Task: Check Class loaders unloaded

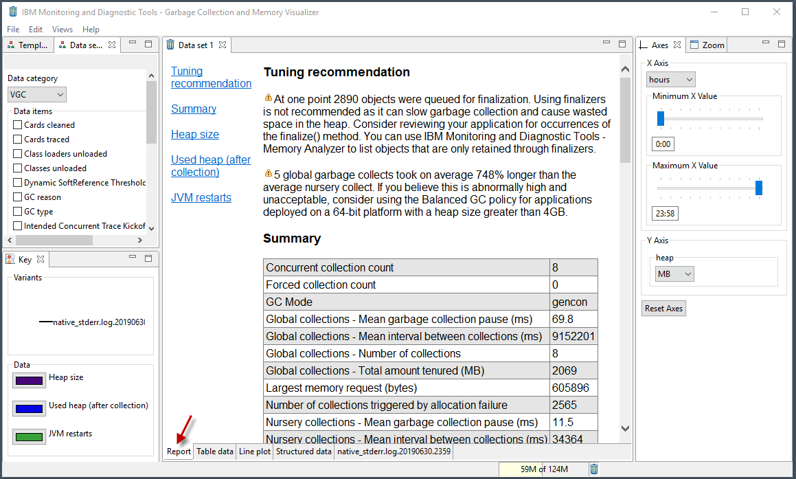Action: click(x=18, y=153)
